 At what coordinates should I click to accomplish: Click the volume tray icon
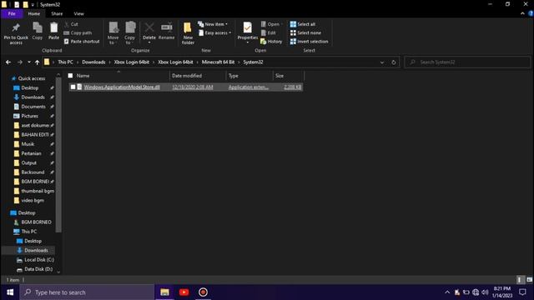point(485,292)
